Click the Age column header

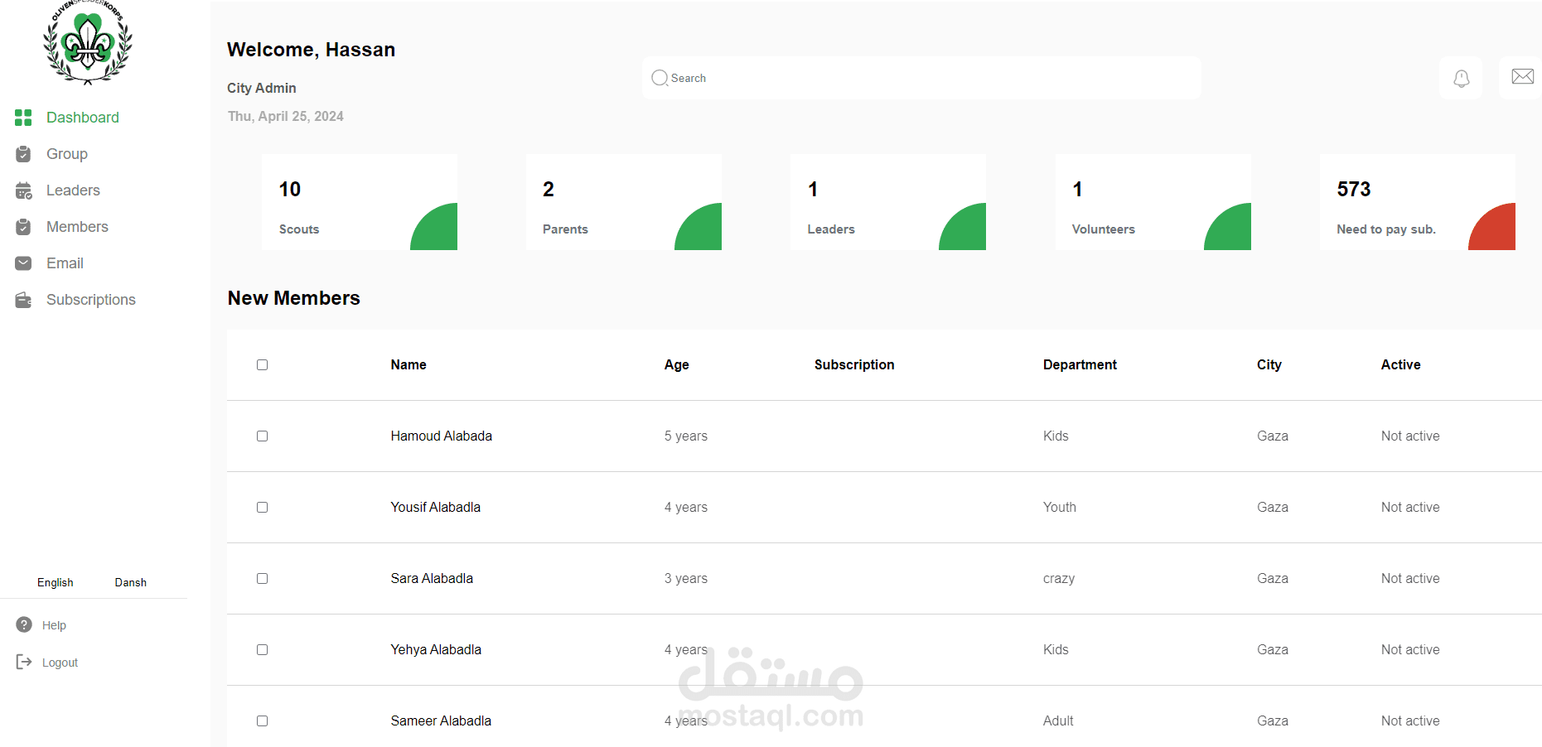[677, 365]
